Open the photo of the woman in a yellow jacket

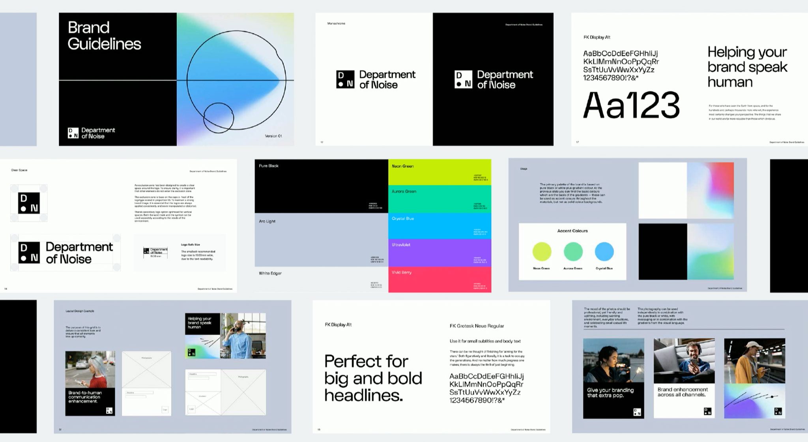tap(754, 360)
